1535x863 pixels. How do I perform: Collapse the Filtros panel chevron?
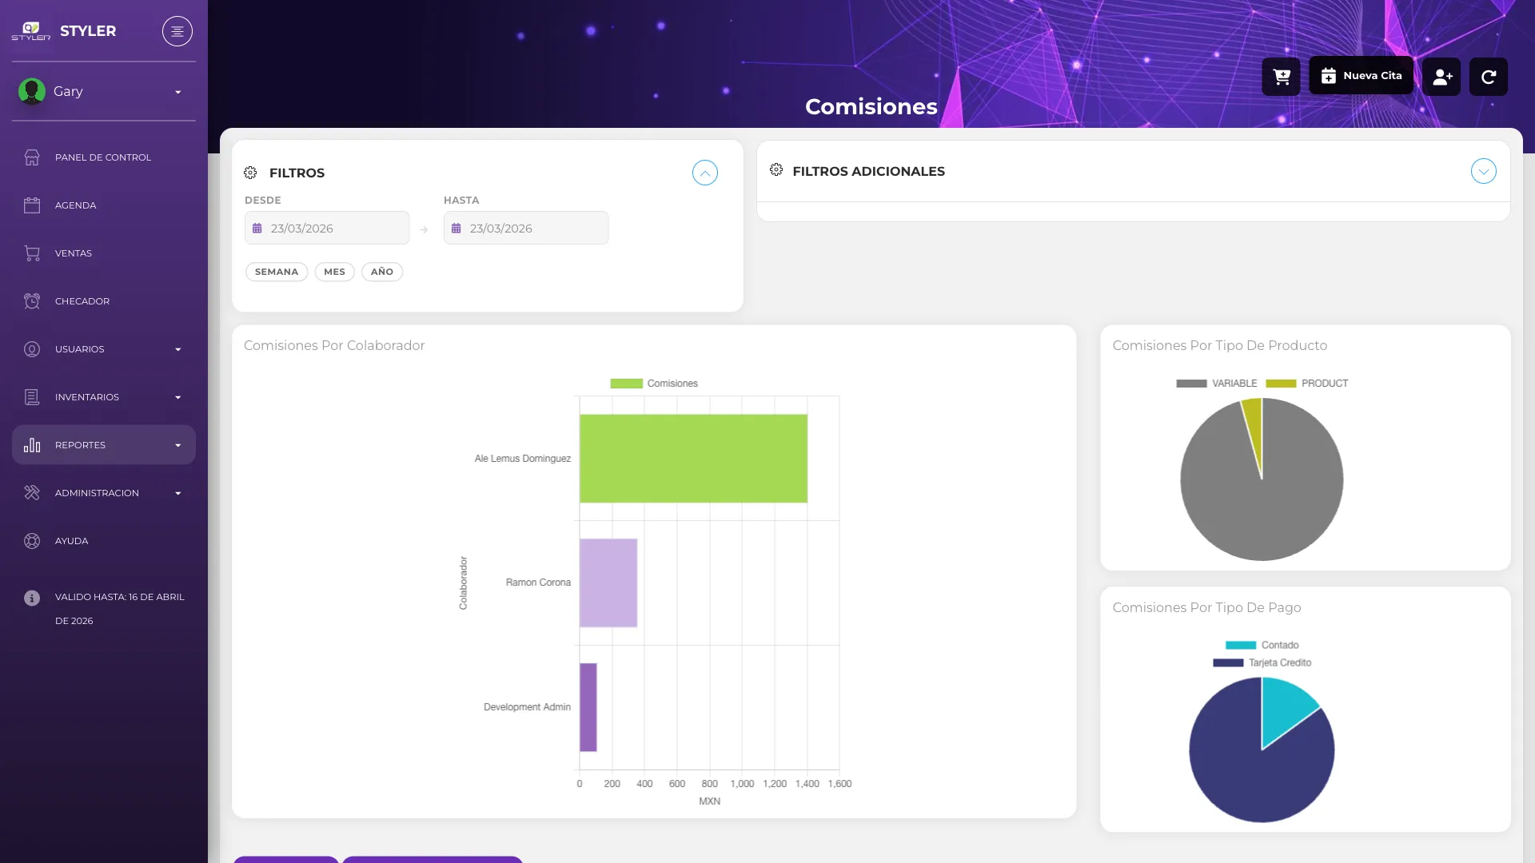(x=705, y=173)
